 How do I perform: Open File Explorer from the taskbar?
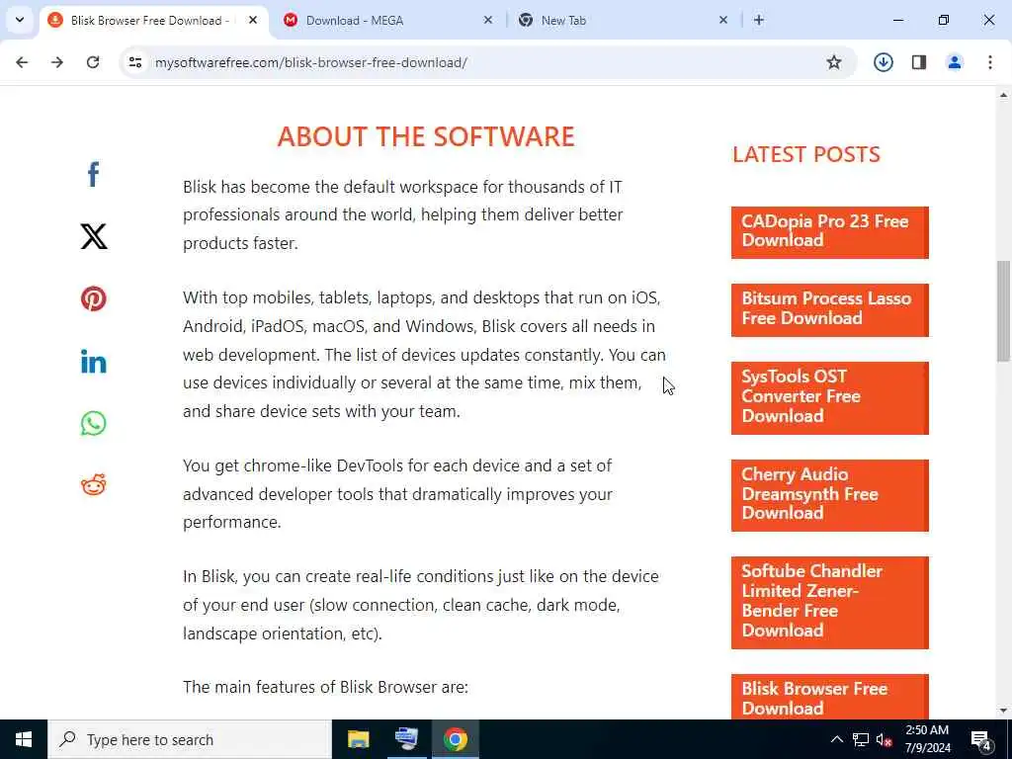pos(358,739)
